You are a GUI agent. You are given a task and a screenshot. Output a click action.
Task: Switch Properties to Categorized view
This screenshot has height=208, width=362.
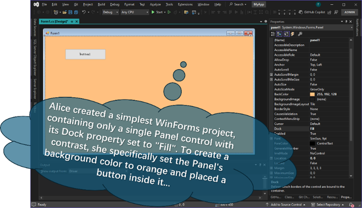pos(273,34)
